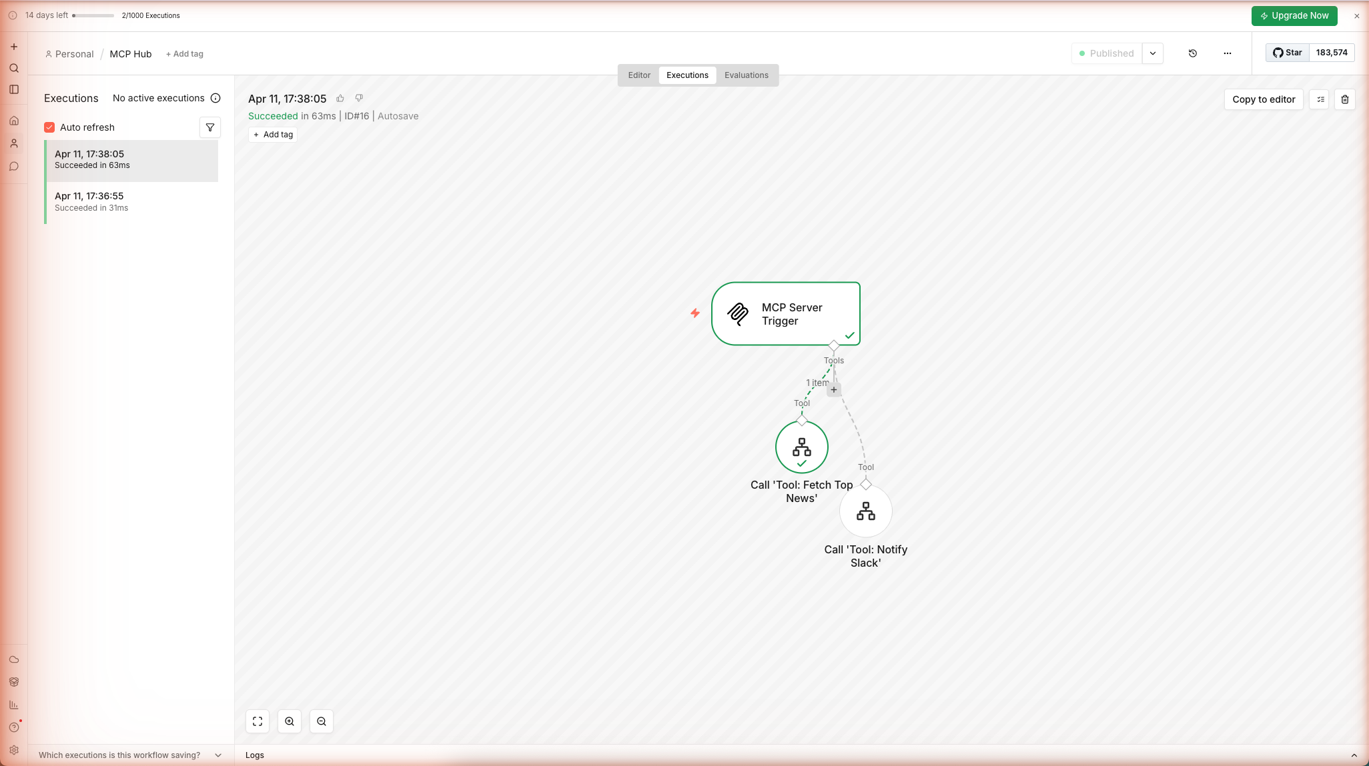
Task: Open the executions filter funnel icon
Action: click(210, 127)
